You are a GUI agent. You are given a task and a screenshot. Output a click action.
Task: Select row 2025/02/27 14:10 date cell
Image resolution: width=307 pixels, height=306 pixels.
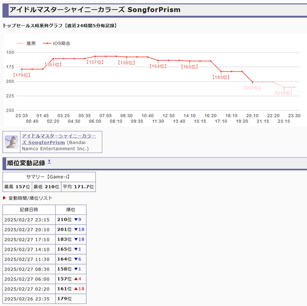tap(29, 249)
